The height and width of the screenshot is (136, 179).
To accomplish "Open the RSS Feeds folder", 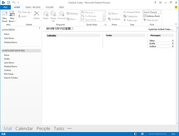I will click(9, 74).
